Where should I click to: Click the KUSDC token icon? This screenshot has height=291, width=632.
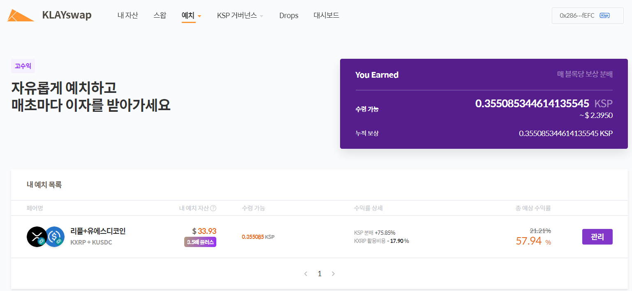(x=55, y=237)
